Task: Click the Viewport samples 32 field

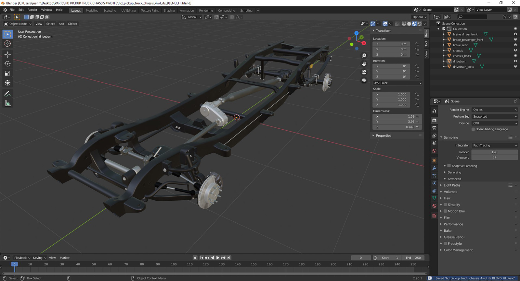Action: pos(495,157)
